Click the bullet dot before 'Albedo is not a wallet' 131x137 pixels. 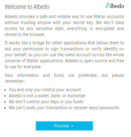[x=5, y=96]
